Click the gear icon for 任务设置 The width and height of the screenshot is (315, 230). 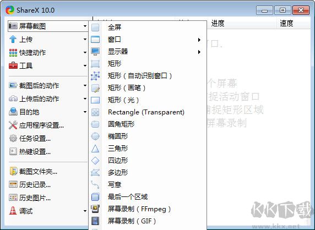13,138
